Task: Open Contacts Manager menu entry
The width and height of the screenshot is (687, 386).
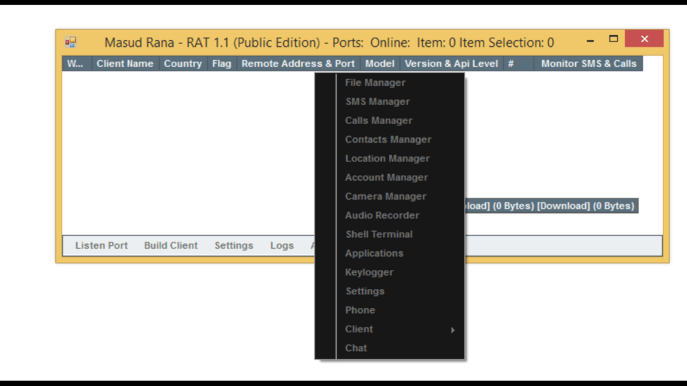Action: [x=390, y=139]
